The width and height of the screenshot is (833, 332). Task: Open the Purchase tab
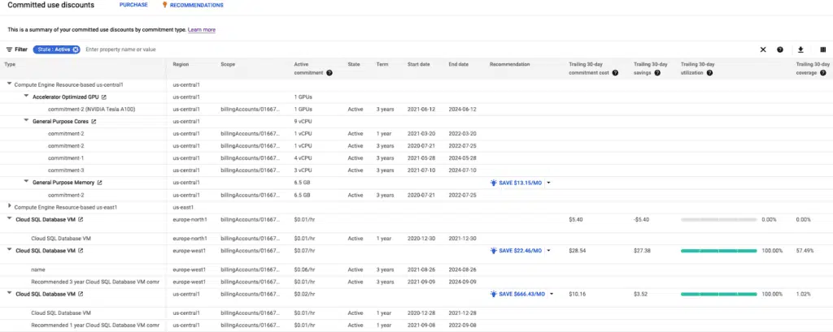click(133, 5)
